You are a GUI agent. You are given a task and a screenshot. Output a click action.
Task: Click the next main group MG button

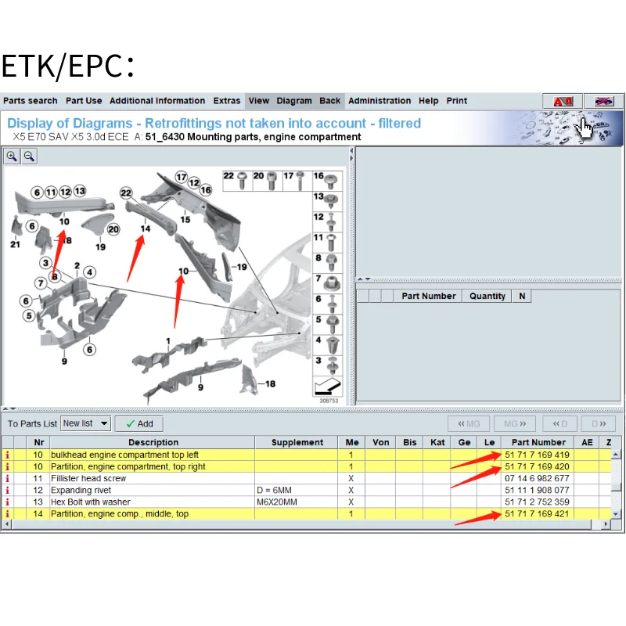click(515, 424)
